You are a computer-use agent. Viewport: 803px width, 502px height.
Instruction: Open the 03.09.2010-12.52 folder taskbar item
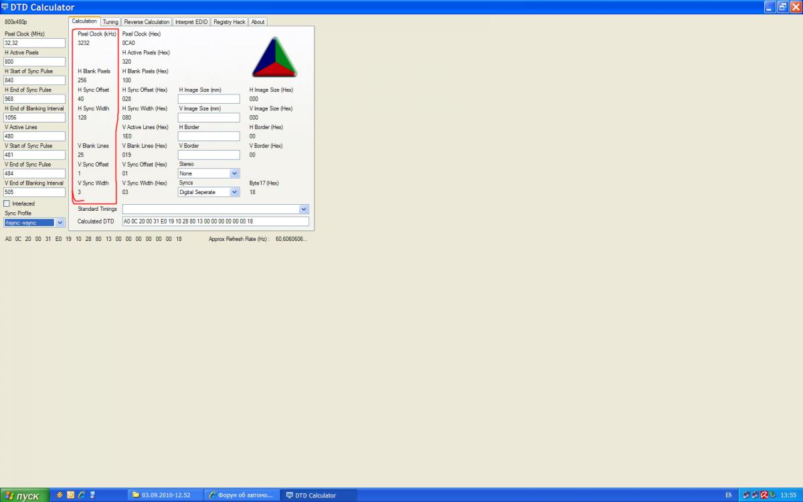[x=165, y=495]
